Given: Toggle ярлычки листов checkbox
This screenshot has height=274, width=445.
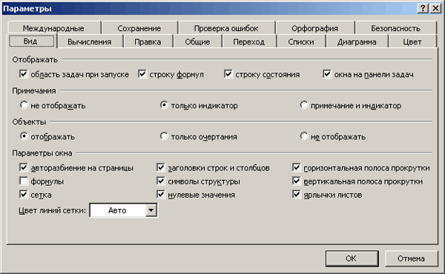Looking at the screenshot, I should tap(297, 195).
